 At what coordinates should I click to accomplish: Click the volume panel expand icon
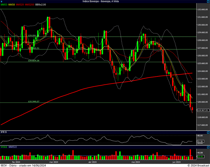pyautogui.click(x=208, y=147)
